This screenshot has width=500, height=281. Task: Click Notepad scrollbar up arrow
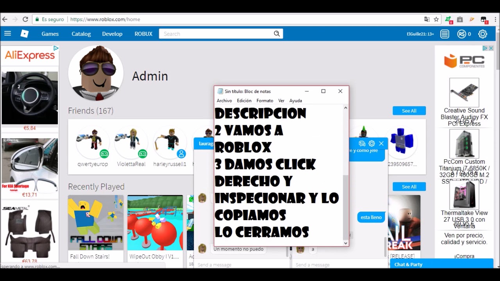click(x=346, y=108)
